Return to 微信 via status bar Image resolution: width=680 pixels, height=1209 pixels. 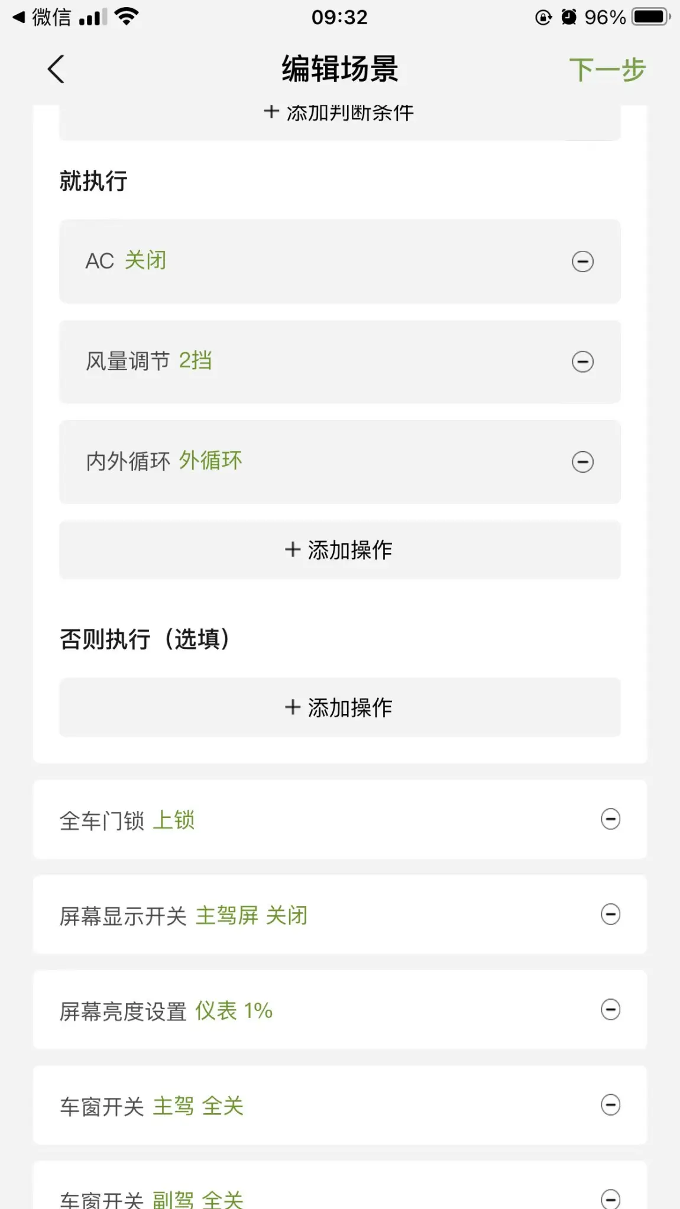41,17
